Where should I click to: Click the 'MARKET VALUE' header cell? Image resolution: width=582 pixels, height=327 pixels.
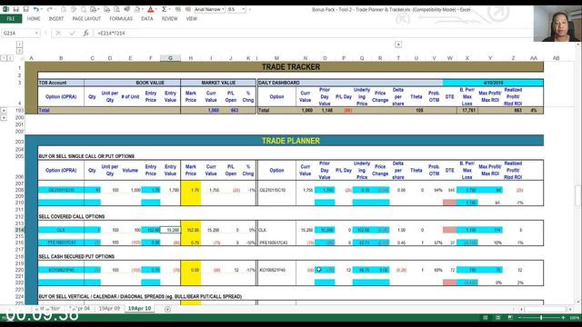(x=218, y=83)
